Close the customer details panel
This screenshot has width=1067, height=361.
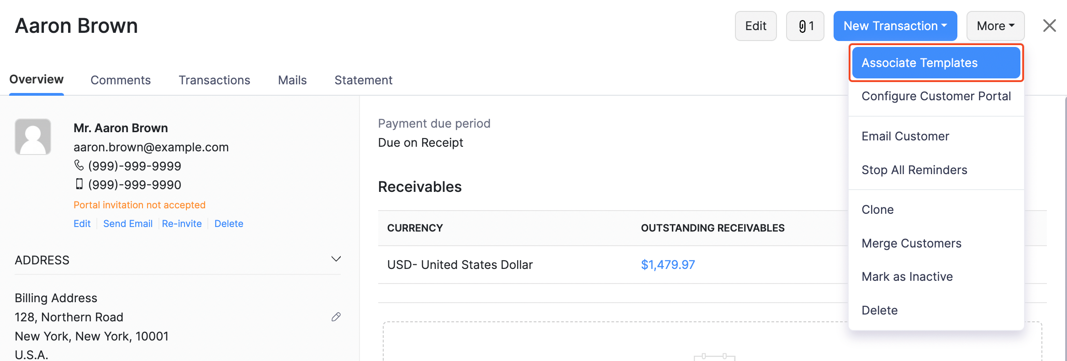[x=1050, y=26]
